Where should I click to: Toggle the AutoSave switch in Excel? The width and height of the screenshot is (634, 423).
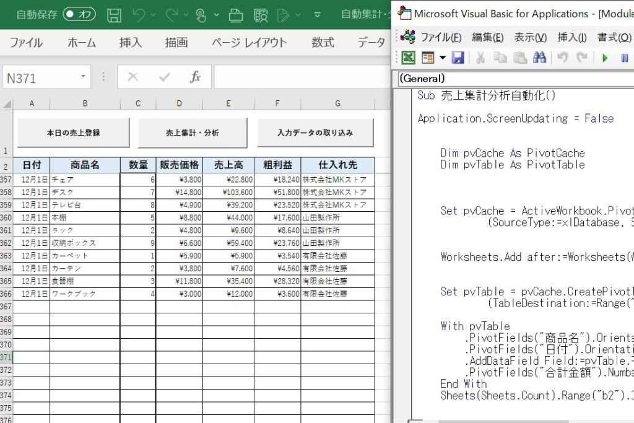(x=79, y=15)
